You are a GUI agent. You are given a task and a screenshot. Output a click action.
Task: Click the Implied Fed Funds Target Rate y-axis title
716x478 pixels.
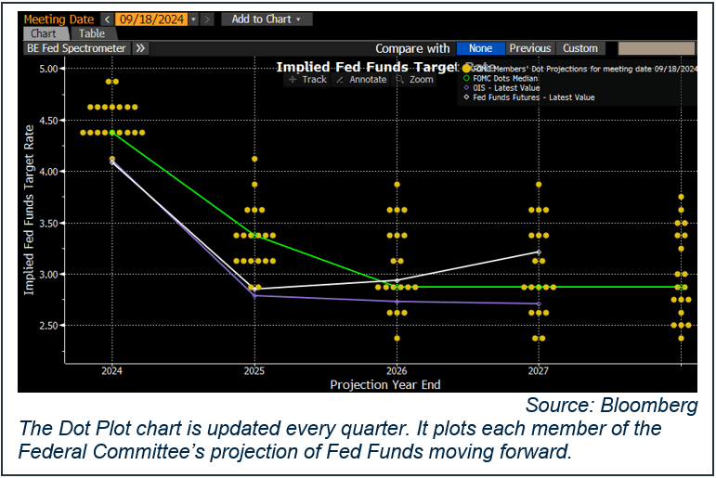[x=29, y=210]
